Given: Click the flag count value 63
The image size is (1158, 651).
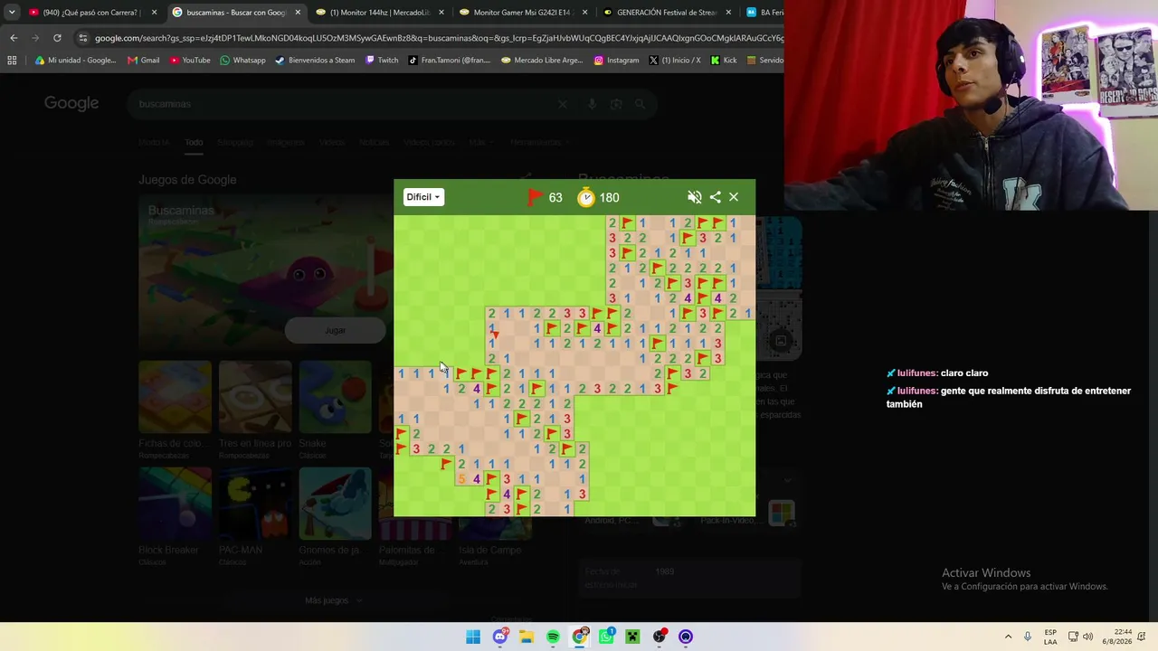Looking at the screenshot, I should (555, 198).
